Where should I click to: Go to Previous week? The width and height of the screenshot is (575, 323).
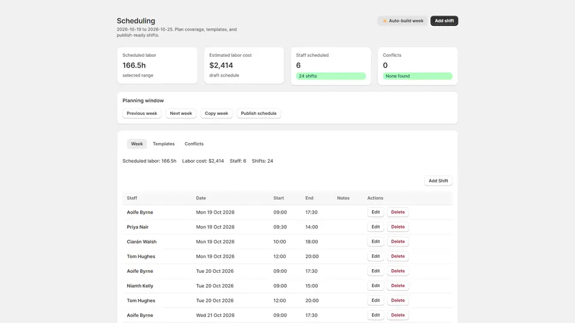pos(142,114)
